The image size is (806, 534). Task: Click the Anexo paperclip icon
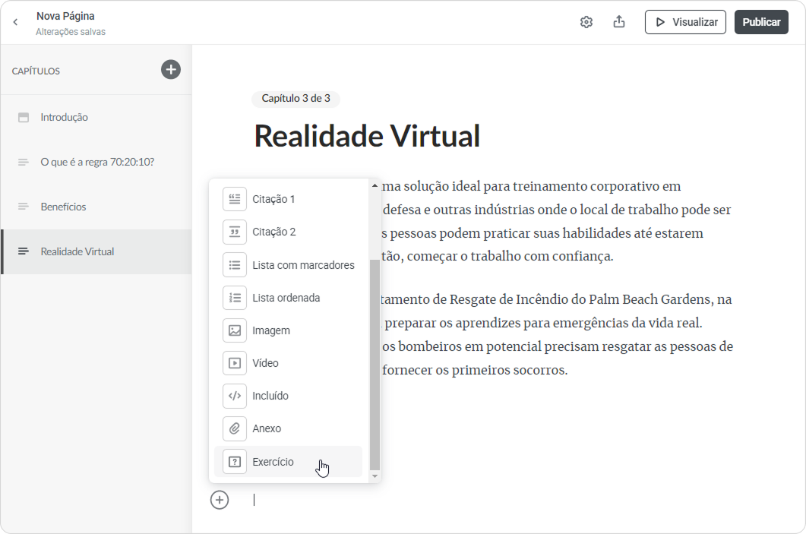(x=235, y=428)
